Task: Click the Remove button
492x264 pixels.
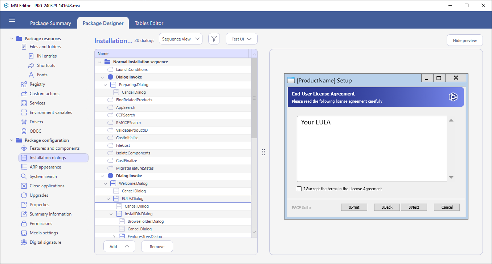Action: (157, 247)
